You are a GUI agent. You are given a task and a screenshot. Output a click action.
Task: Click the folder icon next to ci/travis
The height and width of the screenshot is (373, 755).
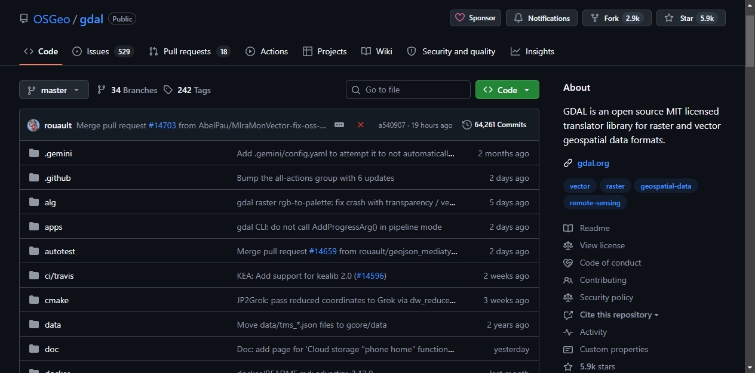pyautogui.click(x=33, y=276)
